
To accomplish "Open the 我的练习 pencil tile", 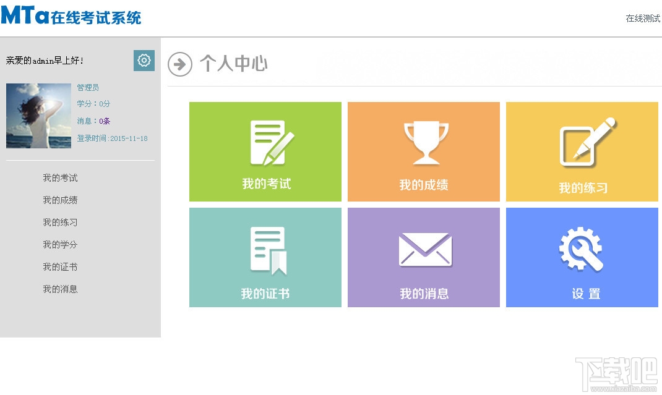I will [582, 151].
